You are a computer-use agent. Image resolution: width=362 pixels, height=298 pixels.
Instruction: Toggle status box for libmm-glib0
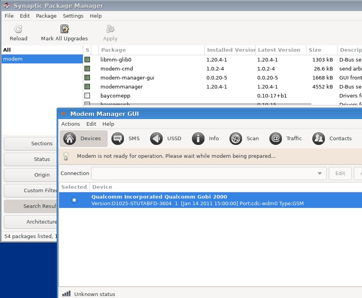point(87,60)
